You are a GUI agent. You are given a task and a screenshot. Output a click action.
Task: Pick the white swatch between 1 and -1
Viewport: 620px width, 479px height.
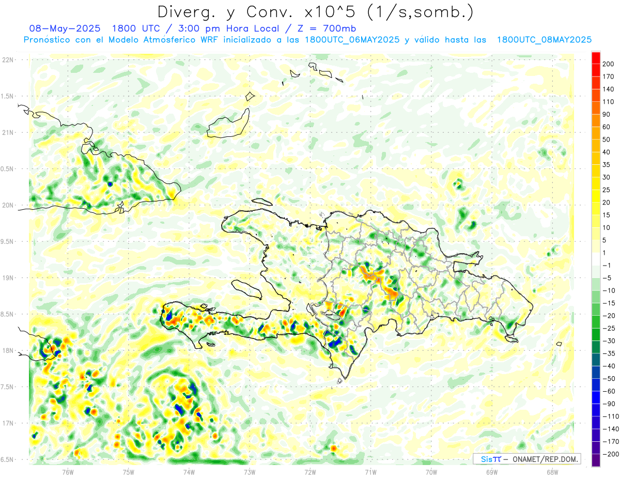(596, 259)
